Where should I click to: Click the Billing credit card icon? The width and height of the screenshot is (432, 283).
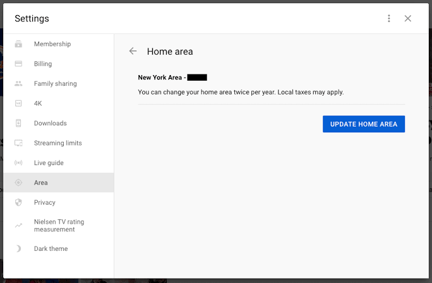18,64
